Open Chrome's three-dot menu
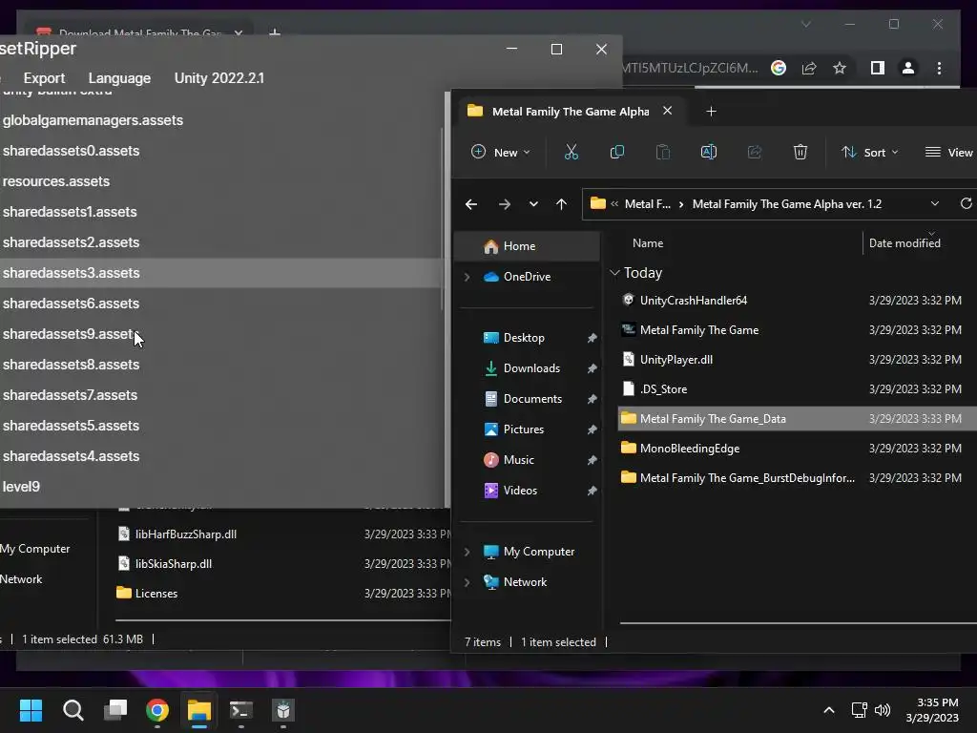977x733 pixels. tap(939, 68)
